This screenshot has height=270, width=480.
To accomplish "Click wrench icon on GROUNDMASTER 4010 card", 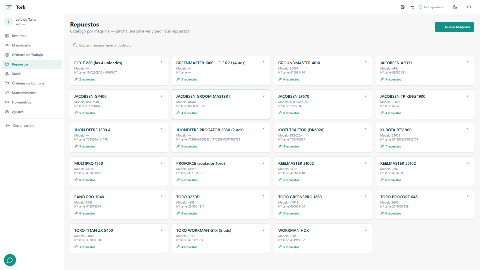I will click(x=280, y=79).
